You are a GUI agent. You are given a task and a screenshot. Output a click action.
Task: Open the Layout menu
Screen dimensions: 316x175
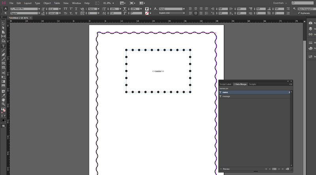click(28, 3)
